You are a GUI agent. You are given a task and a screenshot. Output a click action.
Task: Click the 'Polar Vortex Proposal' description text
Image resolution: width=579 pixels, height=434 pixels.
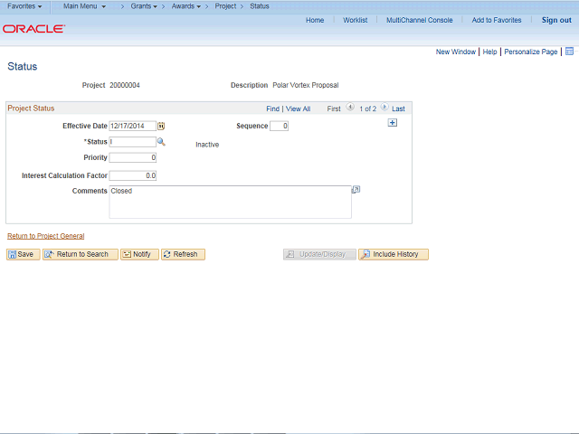306,85
